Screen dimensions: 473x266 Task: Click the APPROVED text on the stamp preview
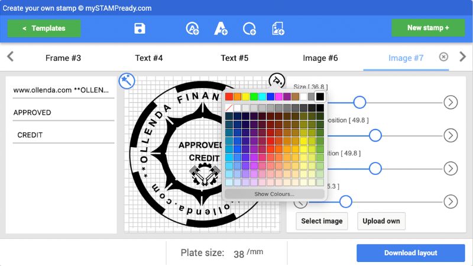[x=200, y=145]
